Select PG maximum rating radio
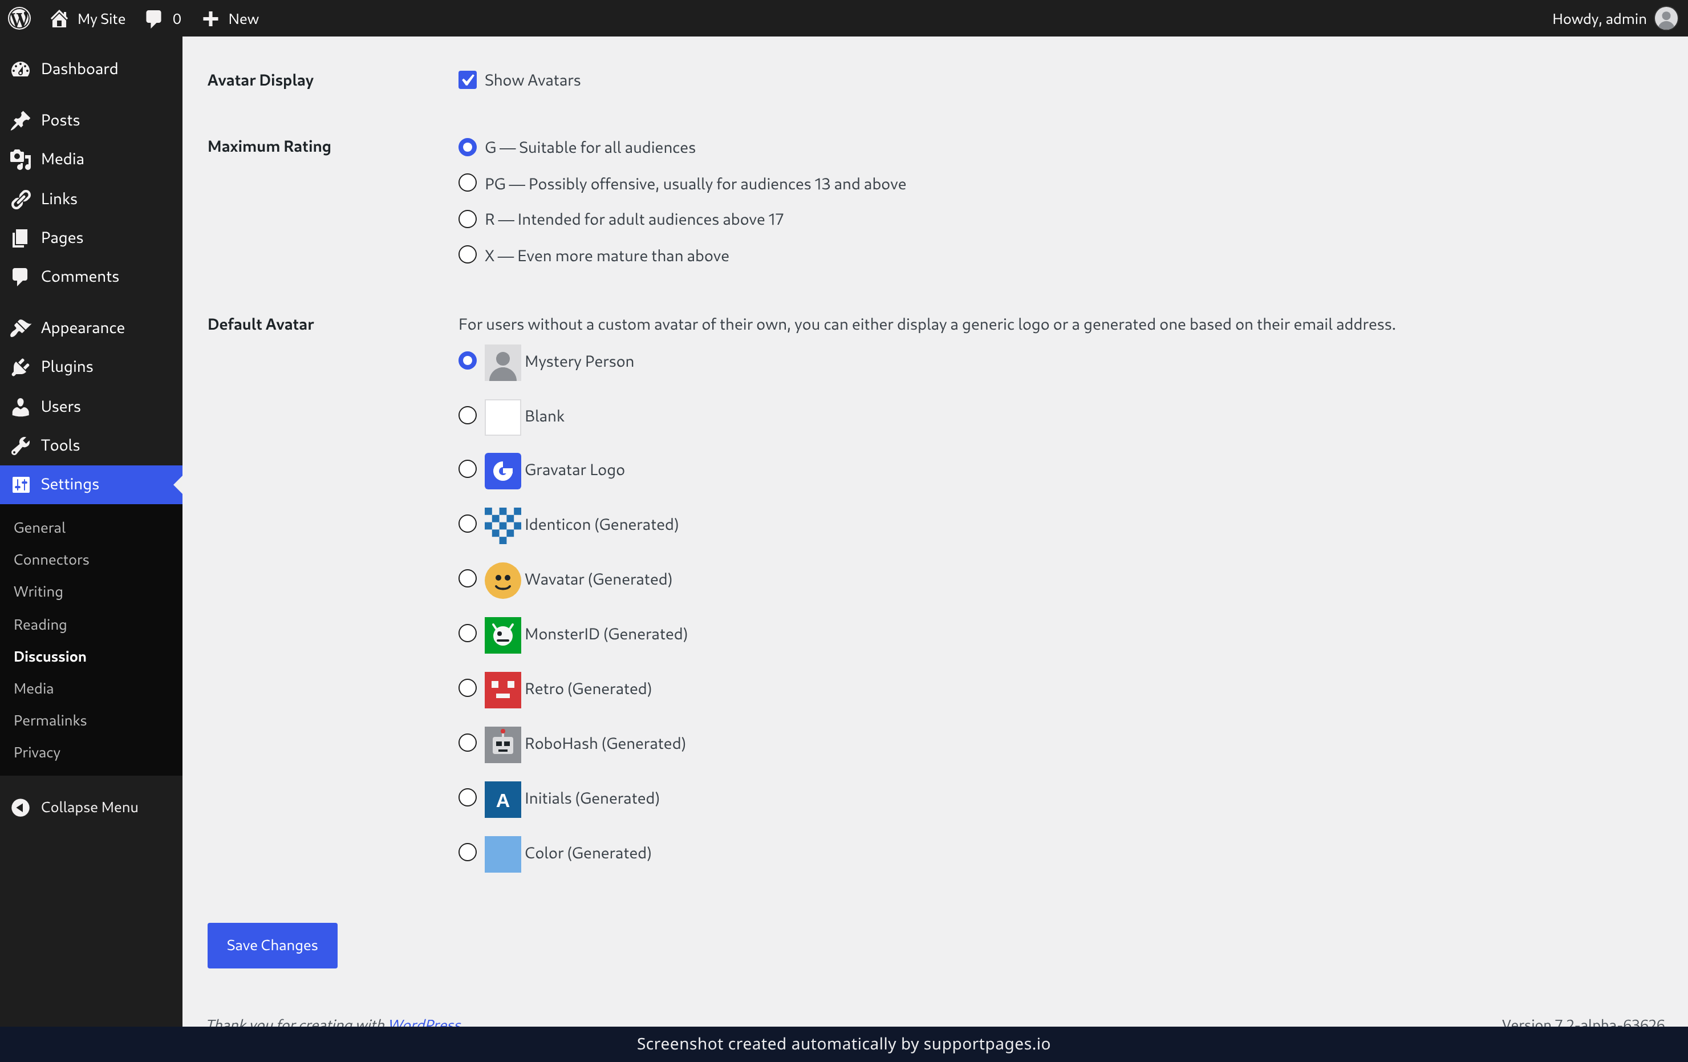This screenshot has width=1688, height=1062. click(x=468, y=183)
